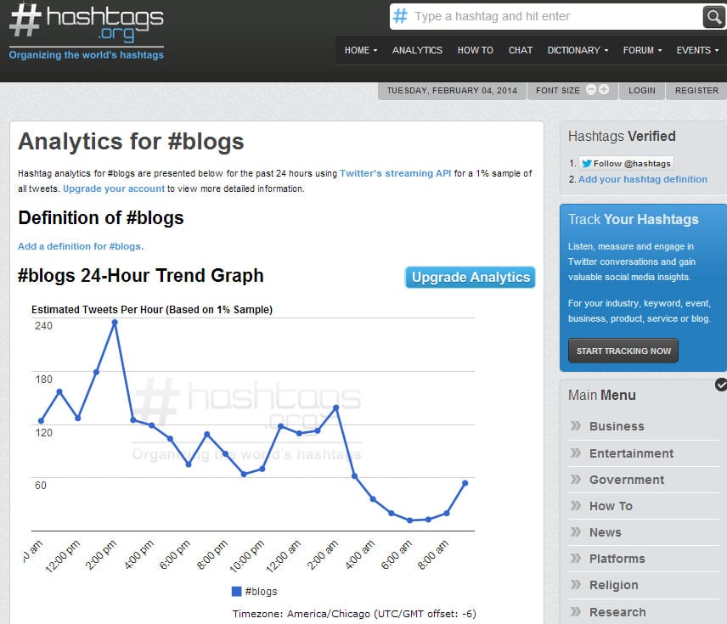
Task: Click the last data point on graph
Action: pyautogui.click(x=465, y=483)
